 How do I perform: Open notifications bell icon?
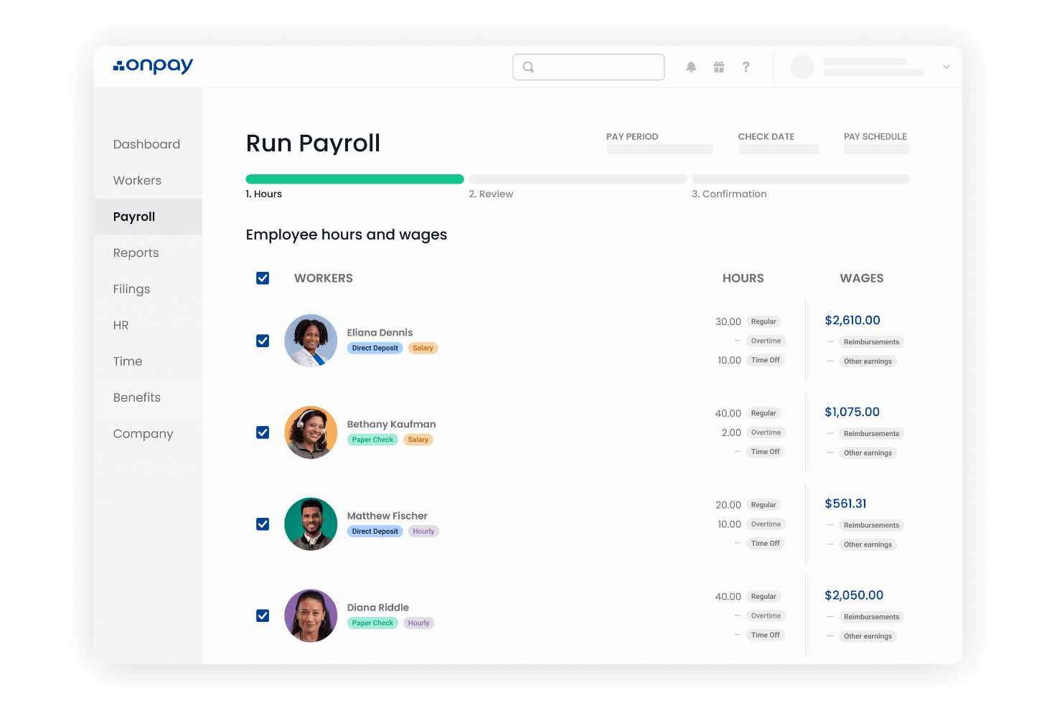click(691, 67)
